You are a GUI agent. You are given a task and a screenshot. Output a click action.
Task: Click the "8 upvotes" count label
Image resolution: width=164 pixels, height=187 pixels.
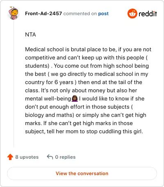tap(27, 157)
